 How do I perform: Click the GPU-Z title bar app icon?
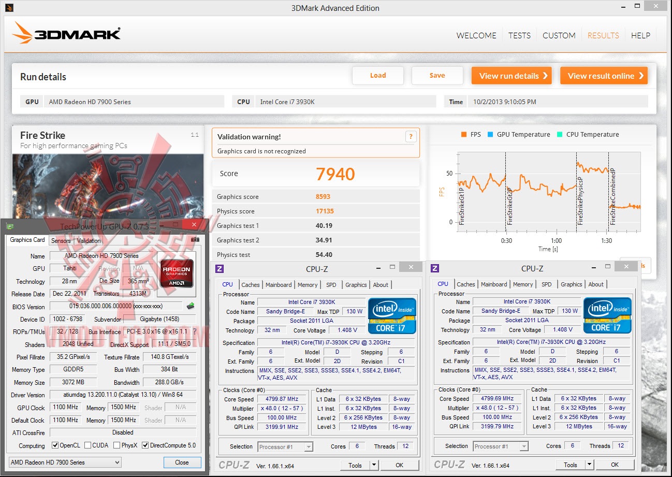pos(10,226)
